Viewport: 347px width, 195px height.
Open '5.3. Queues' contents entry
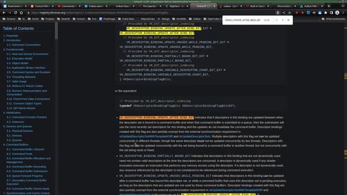14,140
